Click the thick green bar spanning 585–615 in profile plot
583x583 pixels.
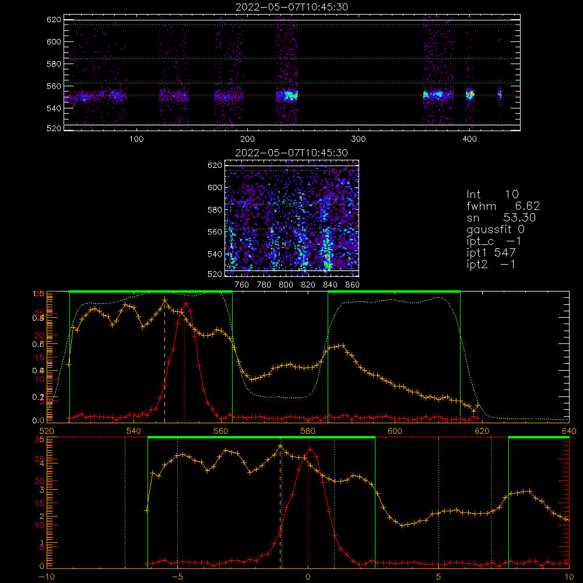pyautogui.click(x=394, y=292)
